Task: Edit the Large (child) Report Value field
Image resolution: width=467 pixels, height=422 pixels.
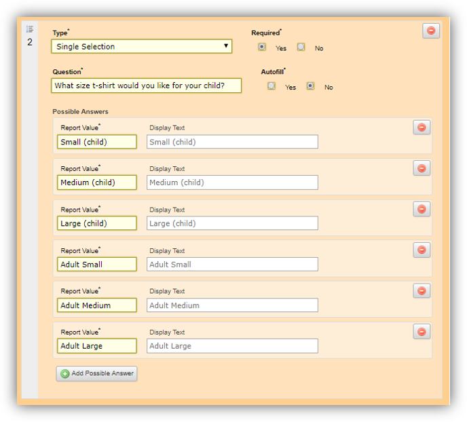Action: click(96, 223)
